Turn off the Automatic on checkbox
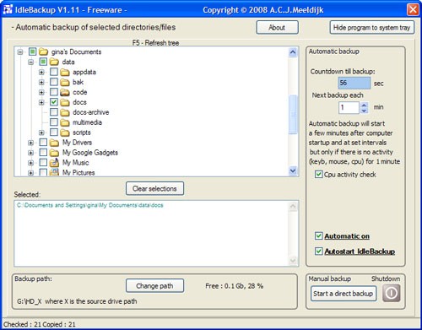 click(318, 235)
